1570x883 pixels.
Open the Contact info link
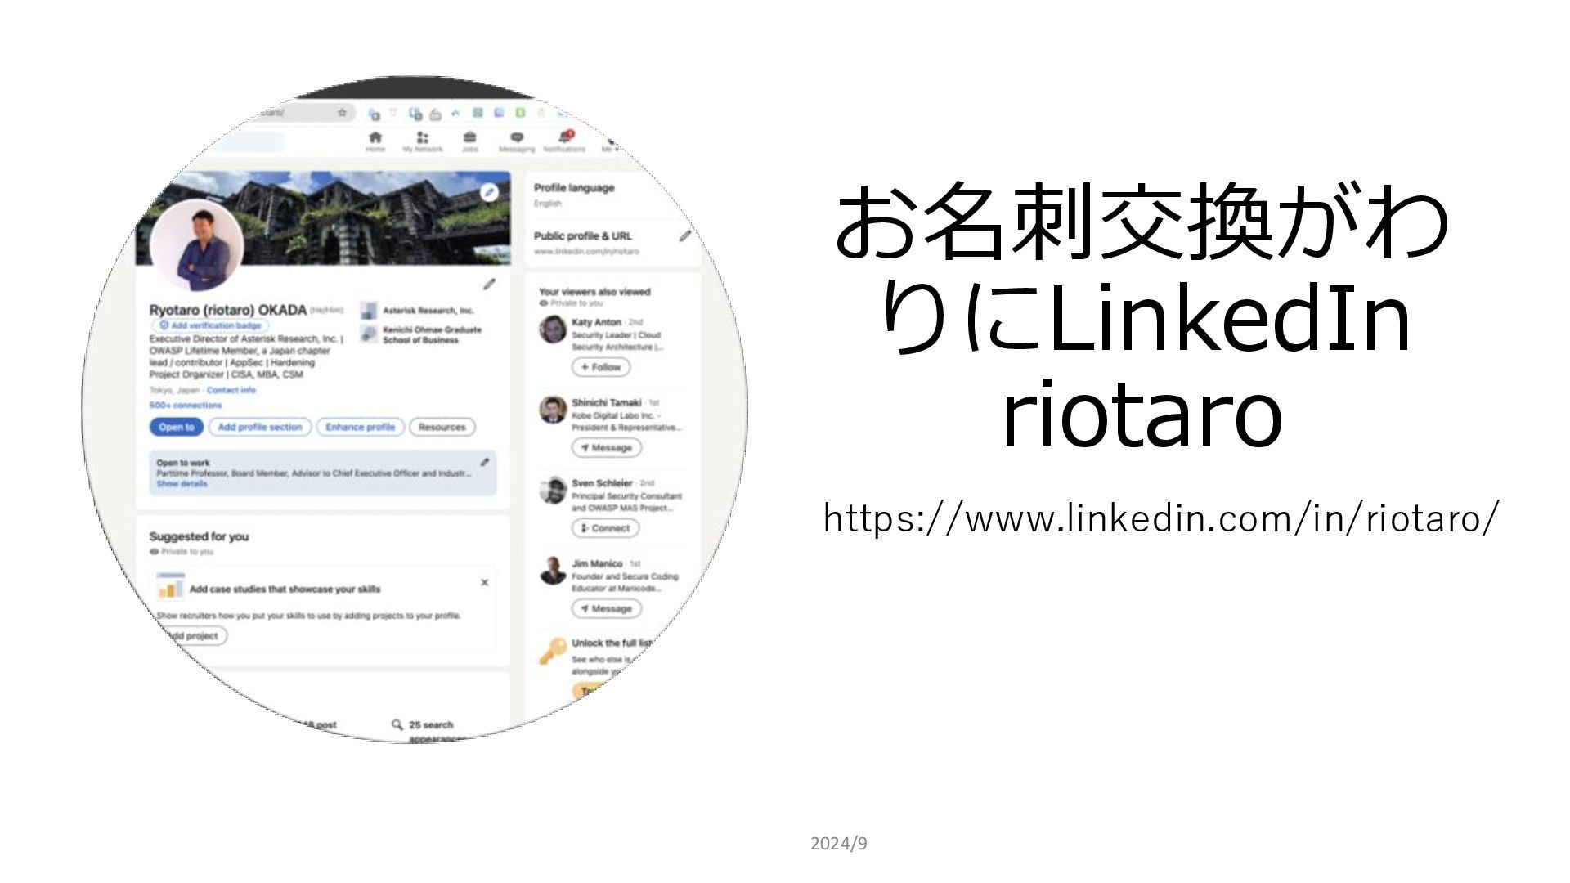click(x=231, y=390)
